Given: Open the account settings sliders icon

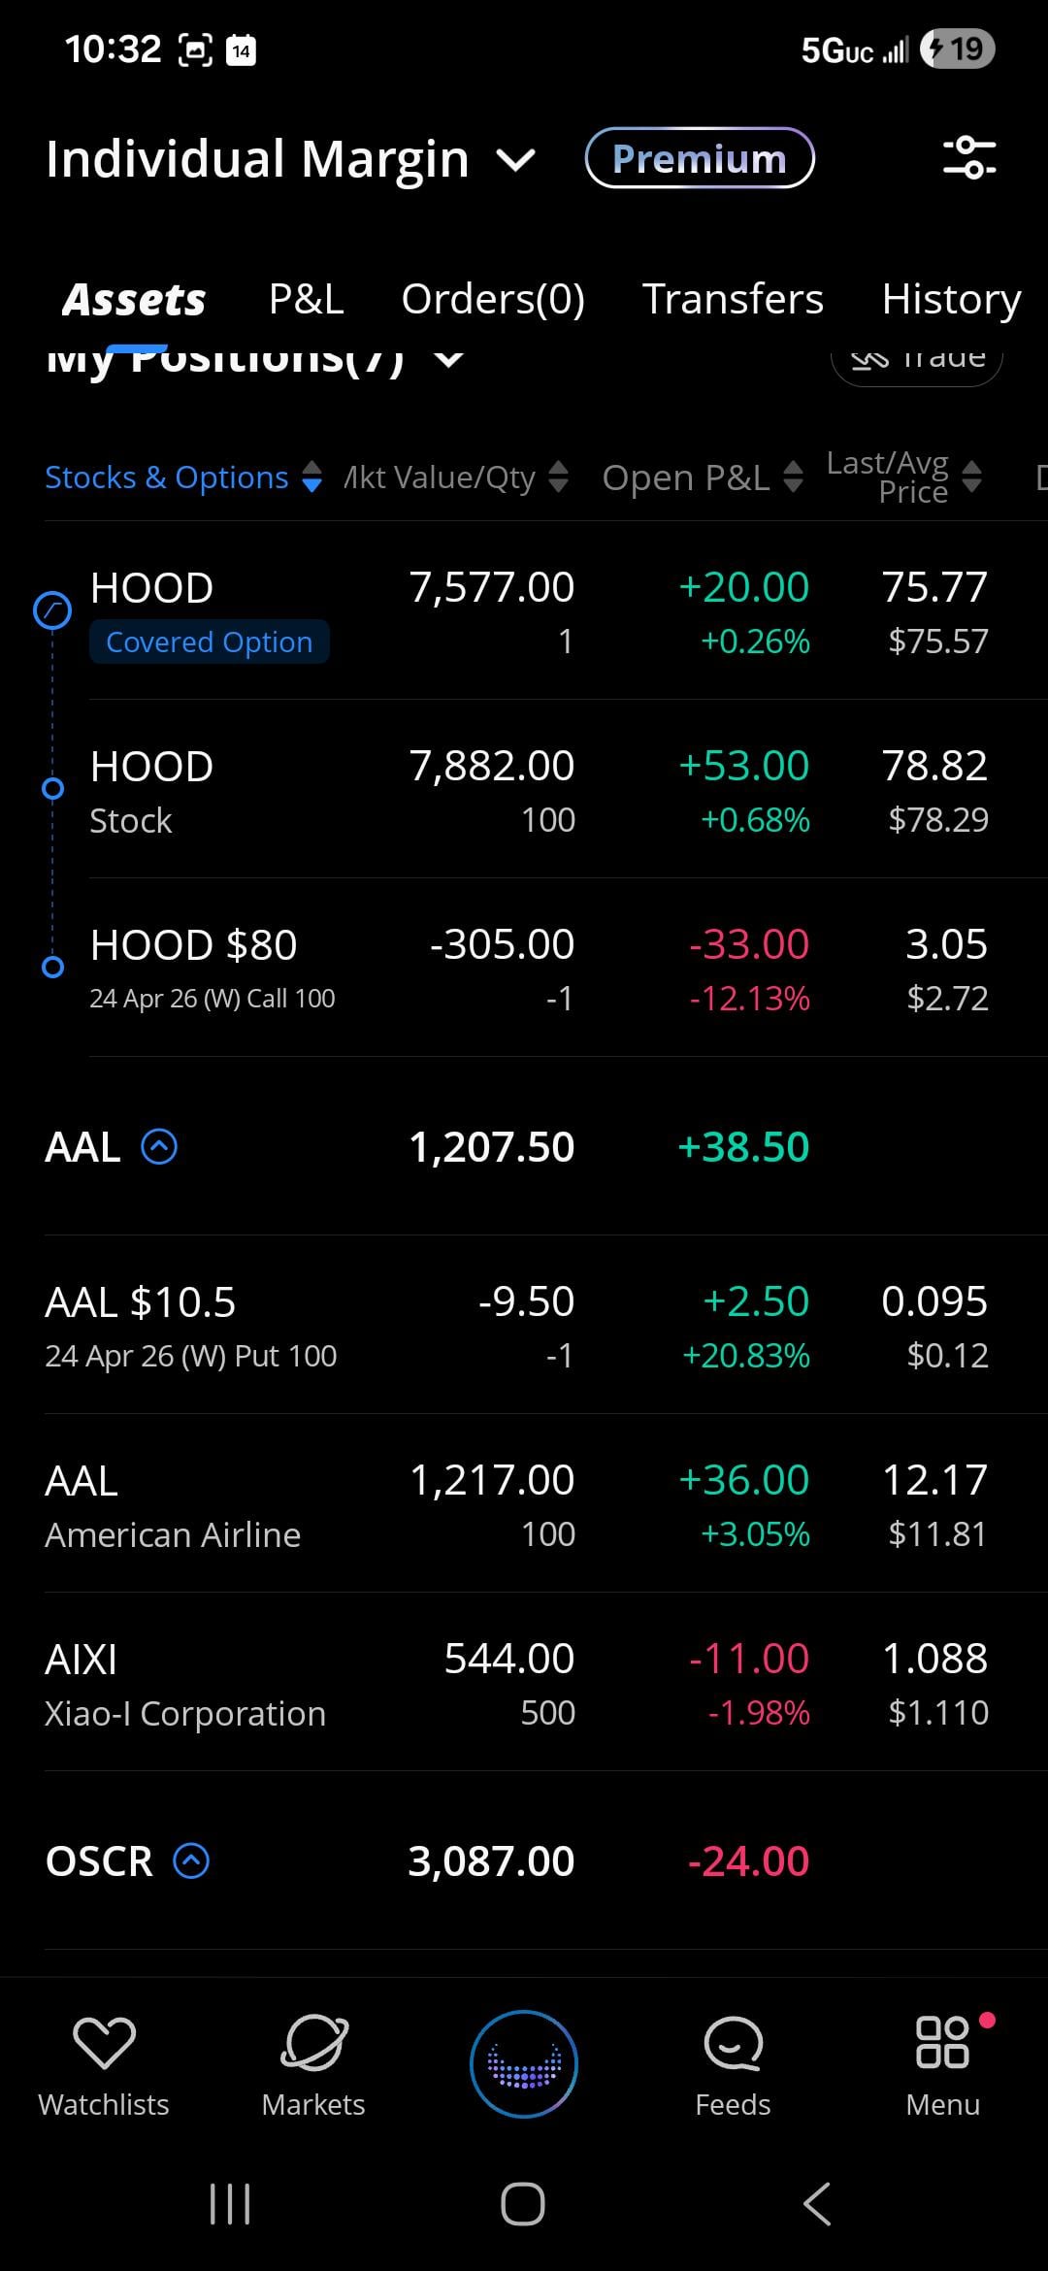Looking at the screenshot, I should (x=969, y=157).
